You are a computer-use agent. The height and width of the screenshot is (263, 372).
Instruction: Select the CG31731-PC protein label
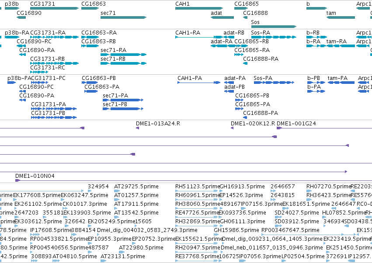pos(49,78)
